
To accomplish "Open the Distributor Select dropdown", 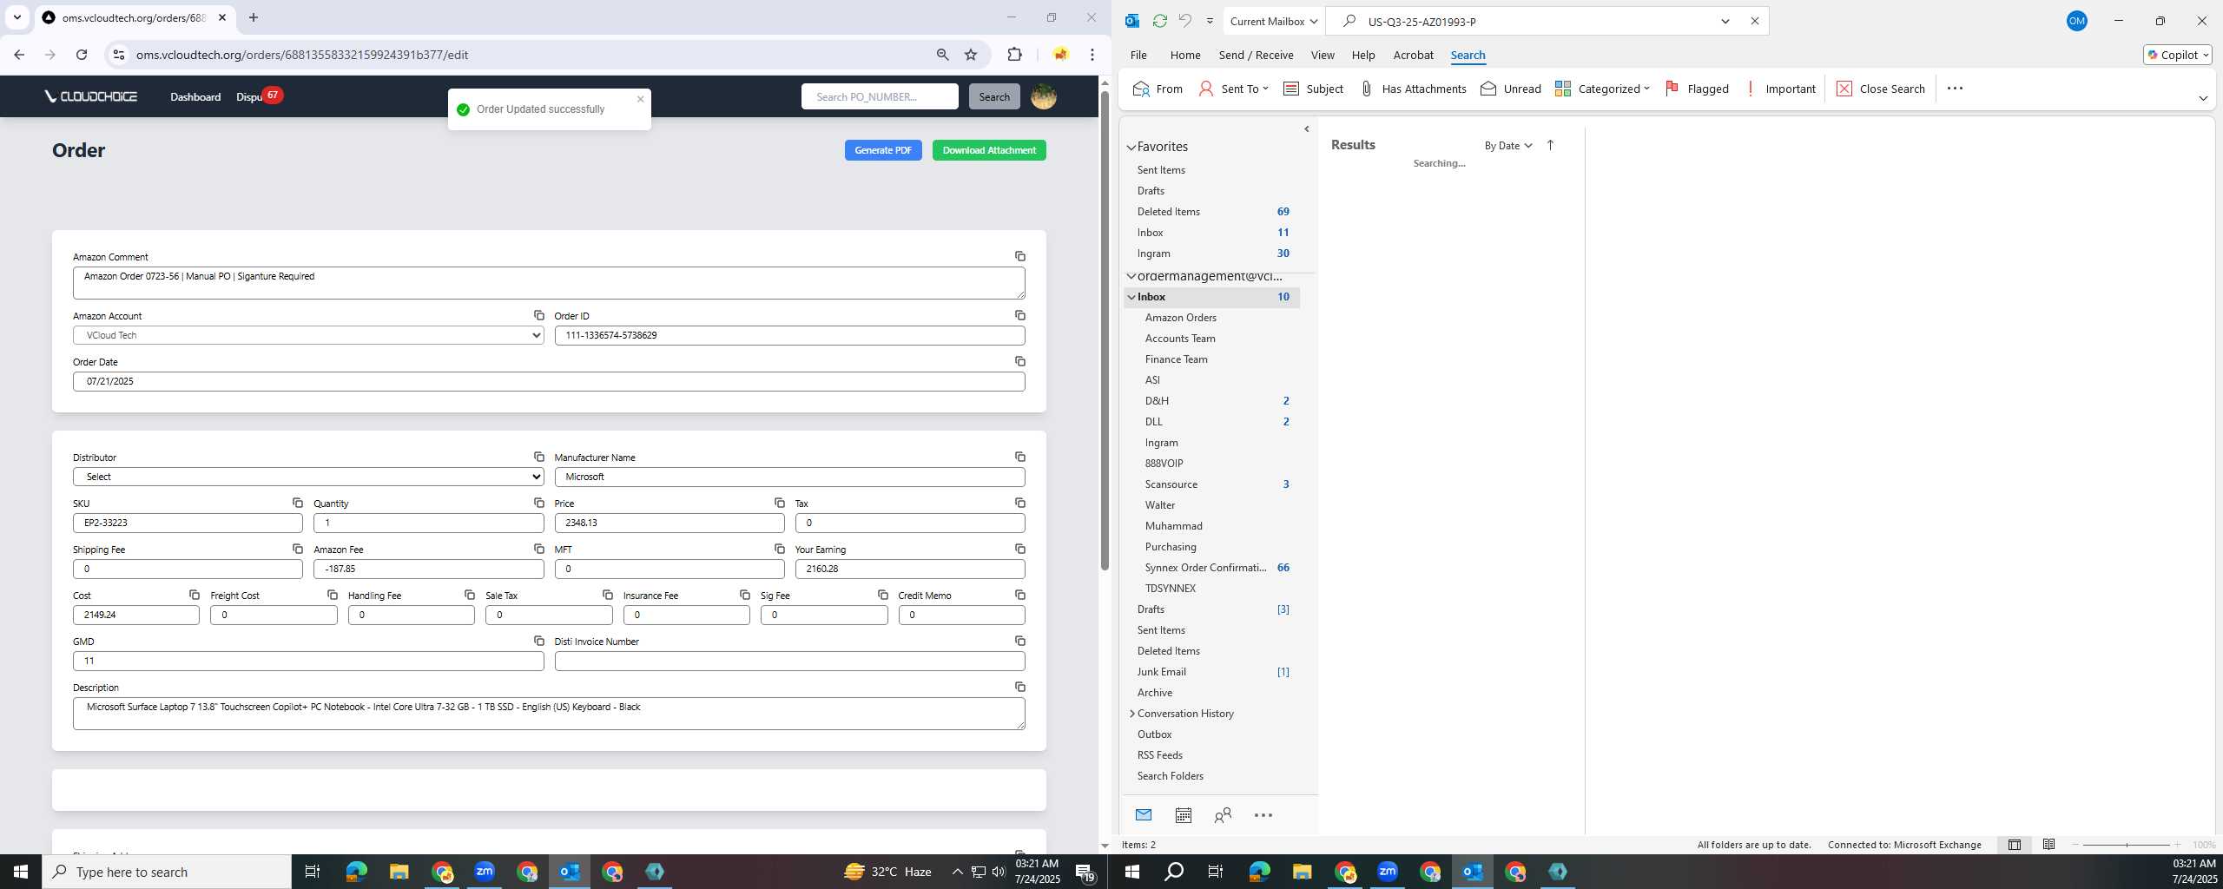I will pos(308,477).
